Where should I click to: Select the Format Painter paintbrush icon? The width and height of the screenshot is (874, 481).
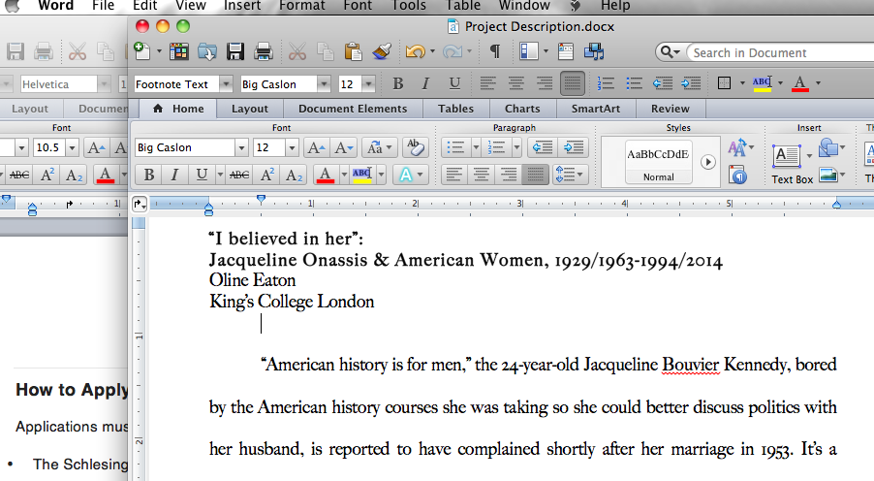coord(382,52)
